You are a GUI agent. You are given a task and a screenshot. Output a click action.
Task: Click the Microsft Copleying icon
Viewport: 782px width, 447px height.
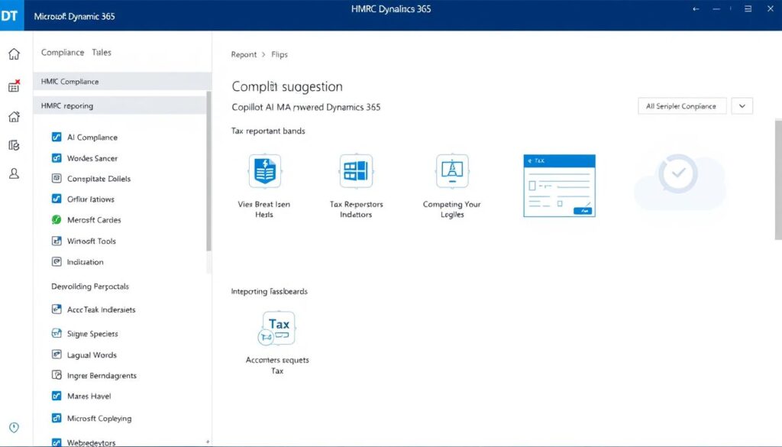(x=57, y=418)
